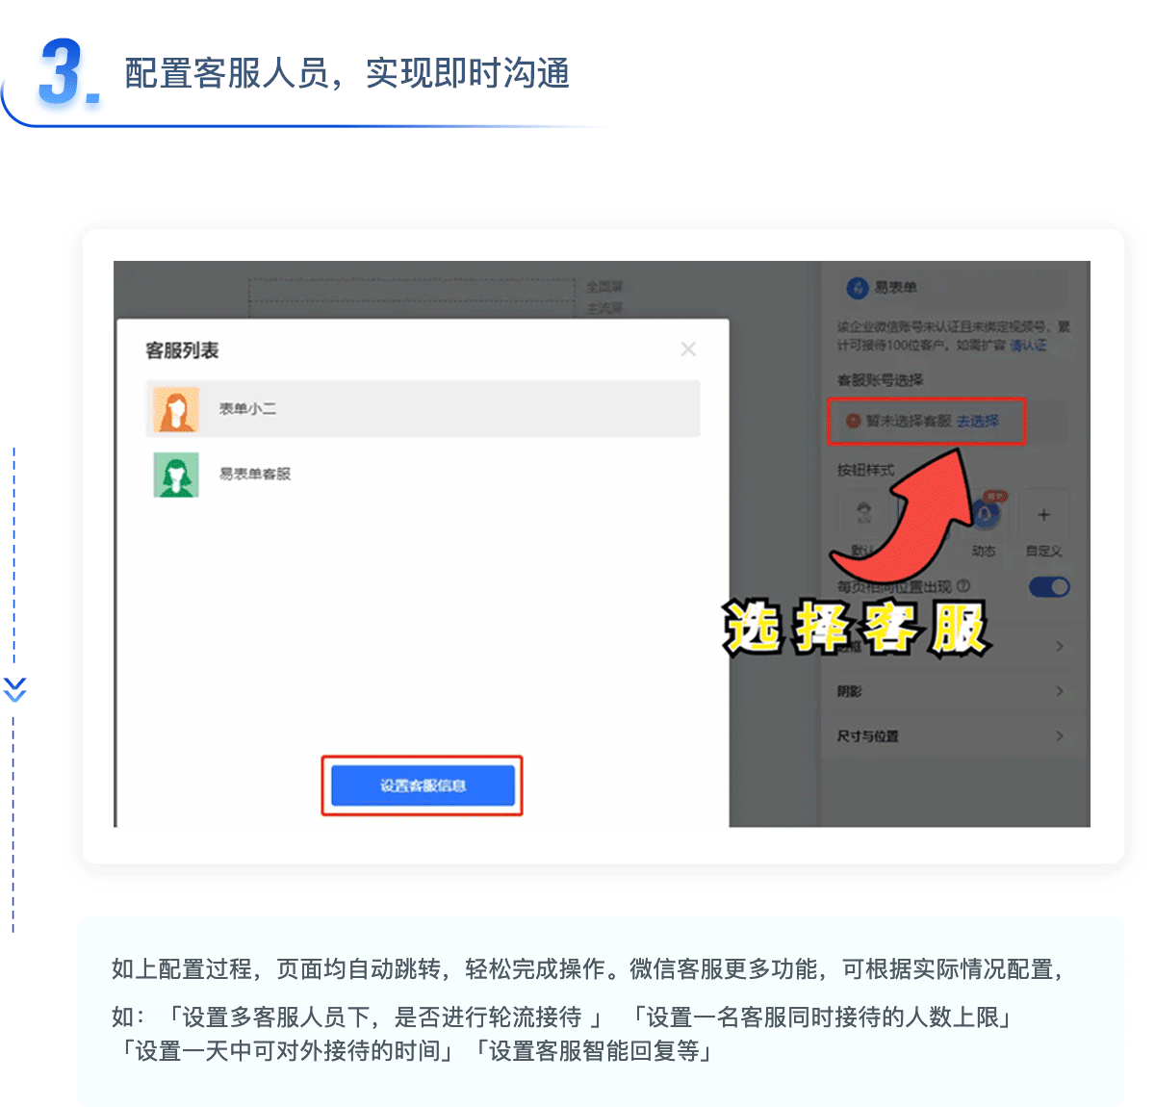This screenshot has height=1107, width=1155.
Task: Click the 易表单 logo icon
Action: pyautogui.click(x=857, y=288)
